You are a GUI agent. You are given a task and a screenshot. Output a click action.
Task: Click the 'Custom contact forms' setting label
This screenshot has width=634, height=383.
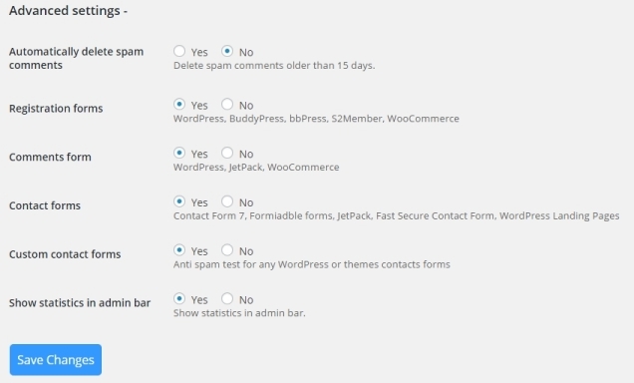(x=65, y=254)
